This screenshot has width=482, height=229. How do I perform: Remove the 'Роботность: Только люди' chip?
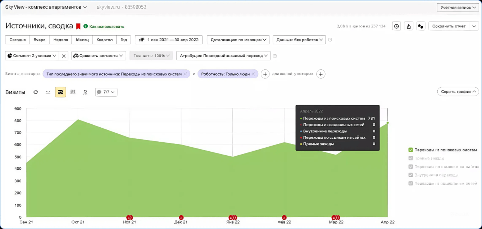[x=253, y=74]
